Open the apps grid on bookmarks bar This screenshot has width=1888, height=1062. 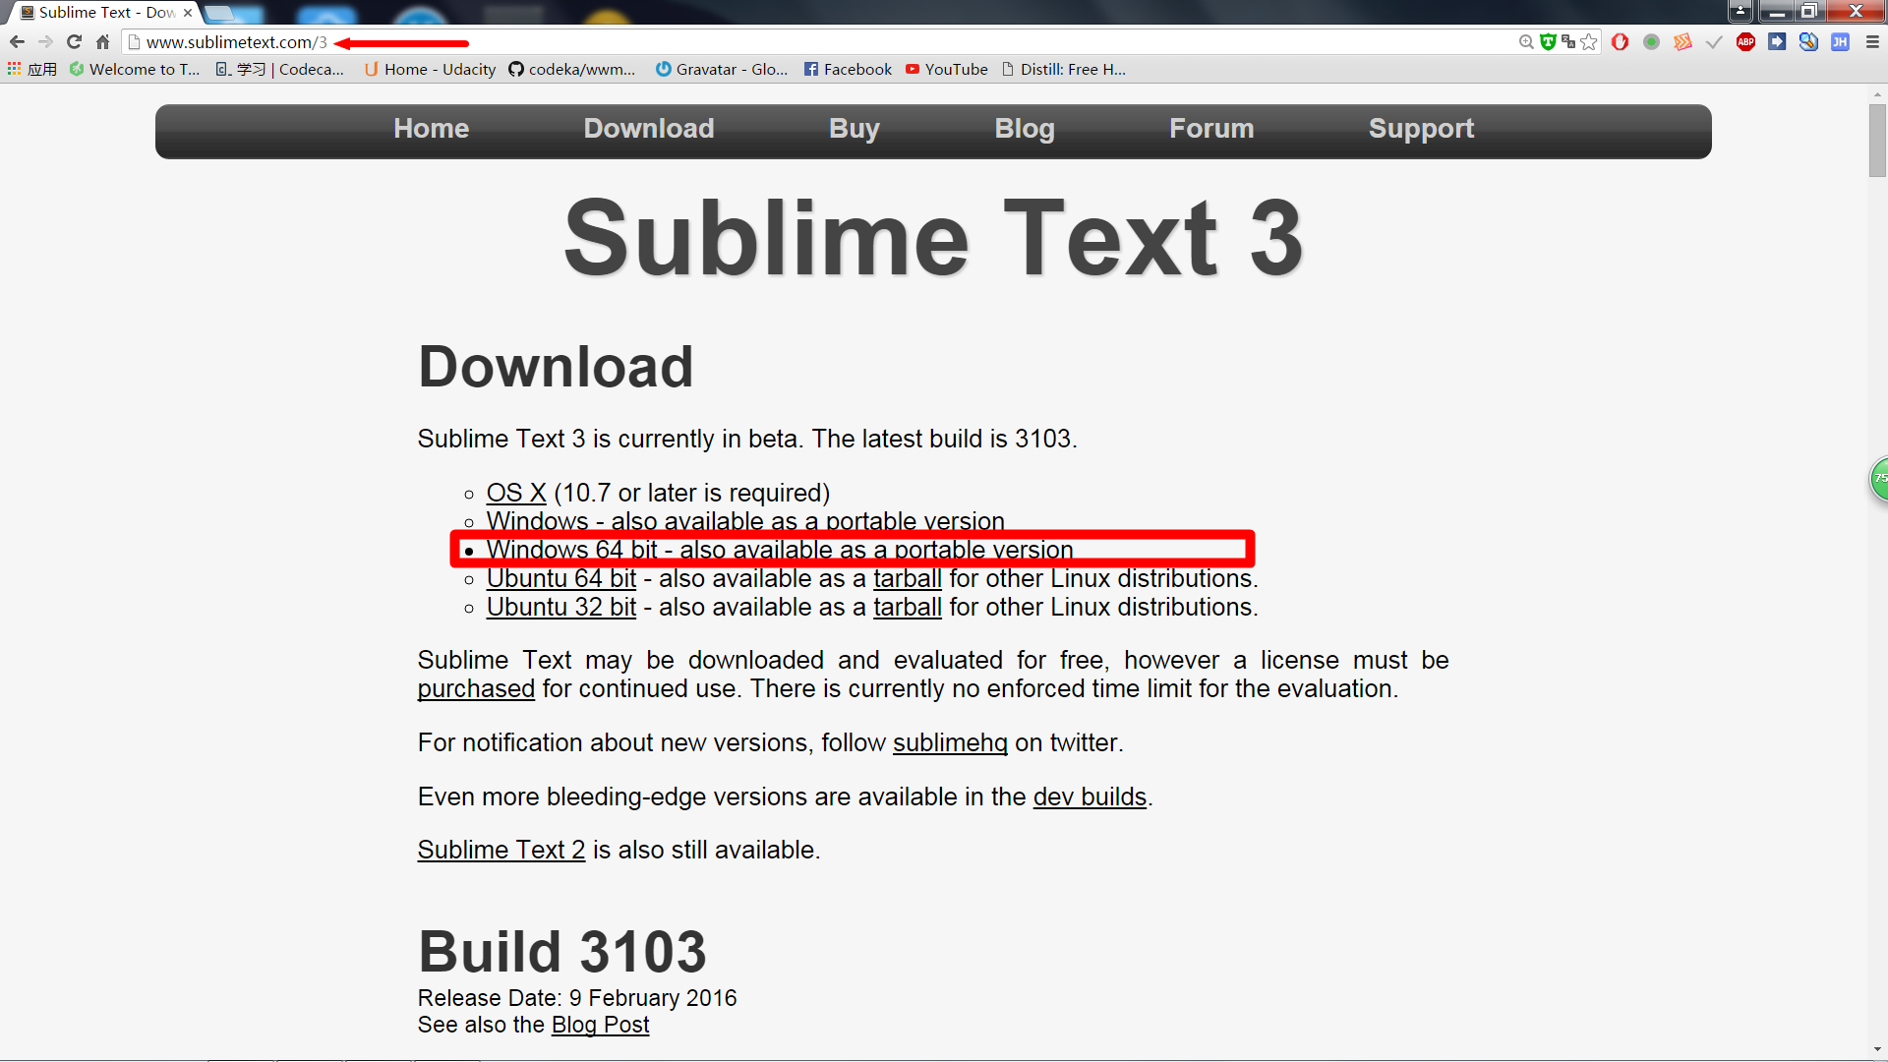tap(13, 69)
